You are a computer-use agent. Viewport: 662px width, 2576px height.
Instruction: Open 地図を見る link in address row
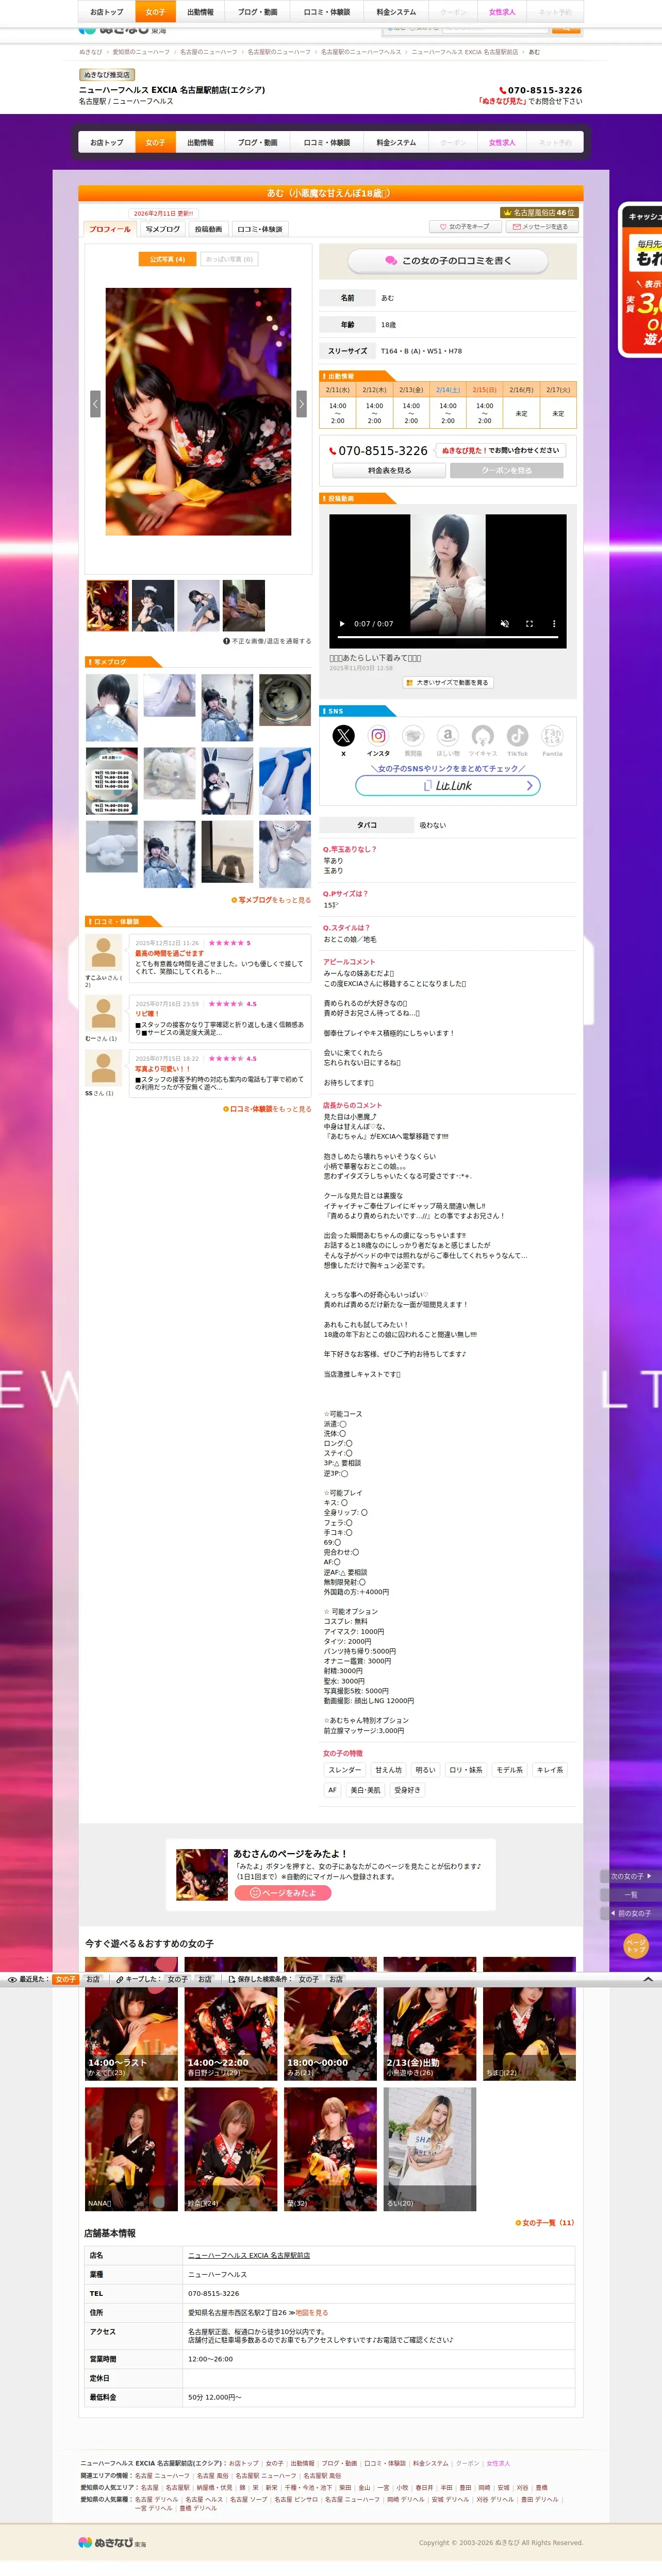click(x=311, y=2312)
